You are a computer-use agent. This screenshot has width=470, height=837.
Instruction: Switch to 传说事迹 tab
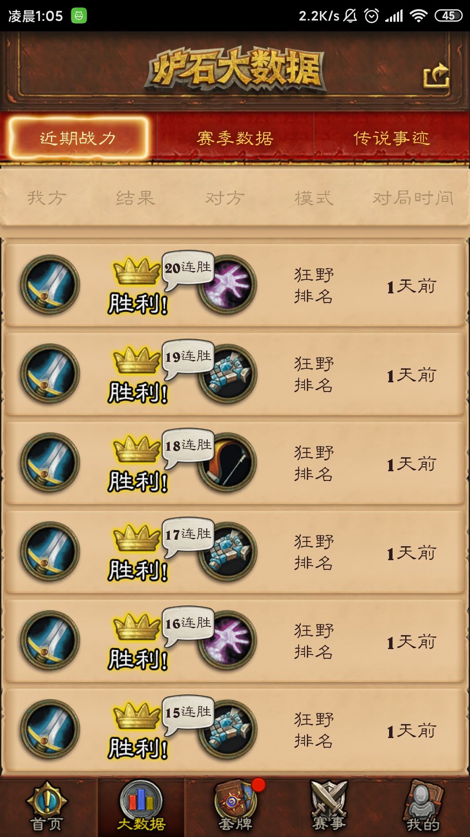point(392,138)
